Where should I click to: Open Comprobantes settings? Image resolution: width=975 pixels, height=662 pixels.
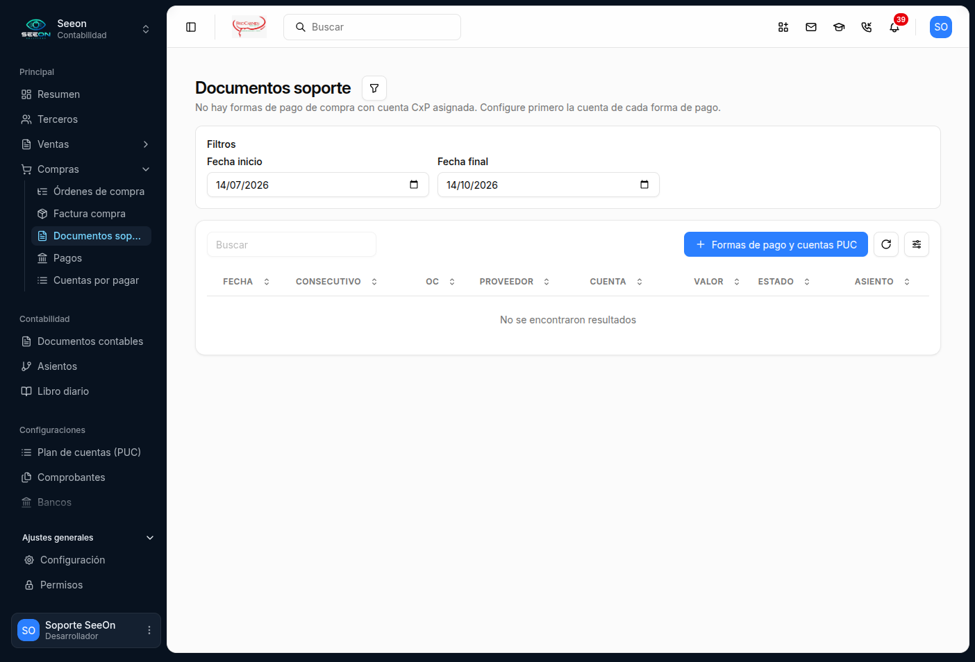pos(85,477)
